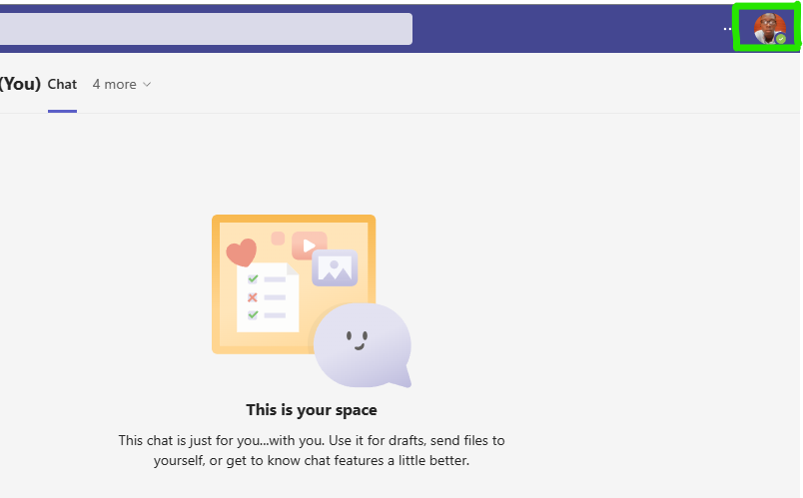Viewport: 803px width, 498px height.
Task: Click inside the search bar
Action: [200, 29]
